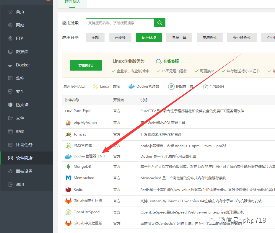Open the 在线客服 link
The width and height of the screenshot is (275, 233).
(x=171, y=61)
